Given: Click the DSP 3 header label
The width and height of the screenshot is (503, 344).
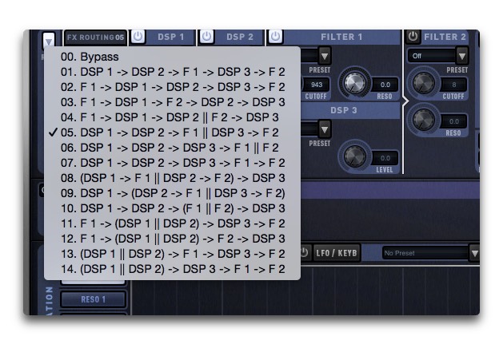Looking at the screenshot, I should point(344,110).
